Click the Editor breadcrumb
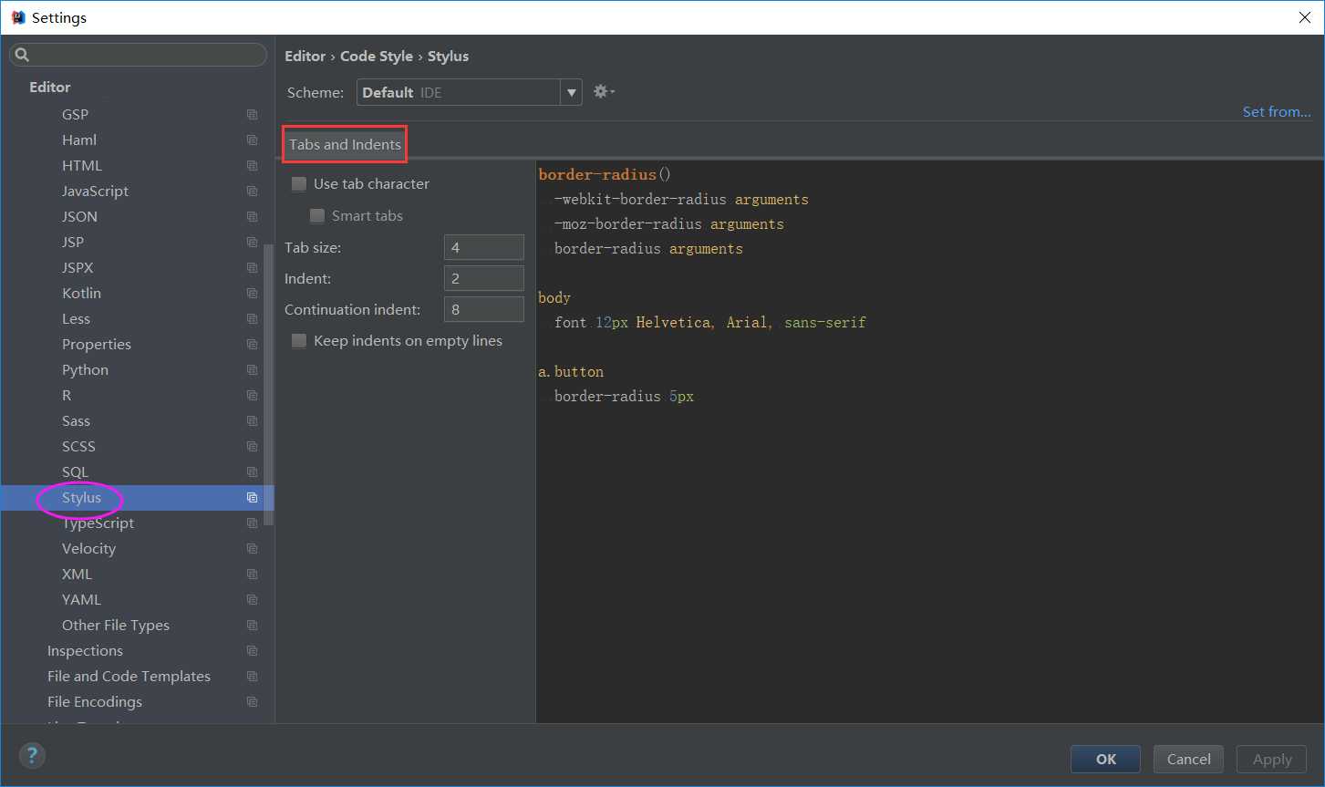1325x787 pixels. (305, 56)
